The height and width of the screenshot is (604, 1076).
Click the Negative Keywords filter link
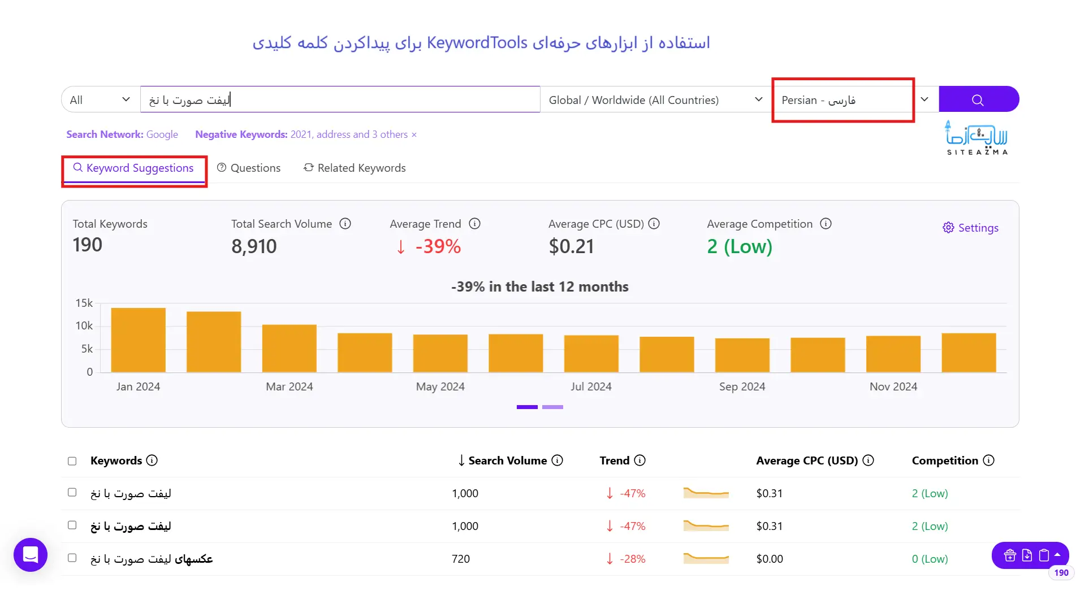pos(301,134)
